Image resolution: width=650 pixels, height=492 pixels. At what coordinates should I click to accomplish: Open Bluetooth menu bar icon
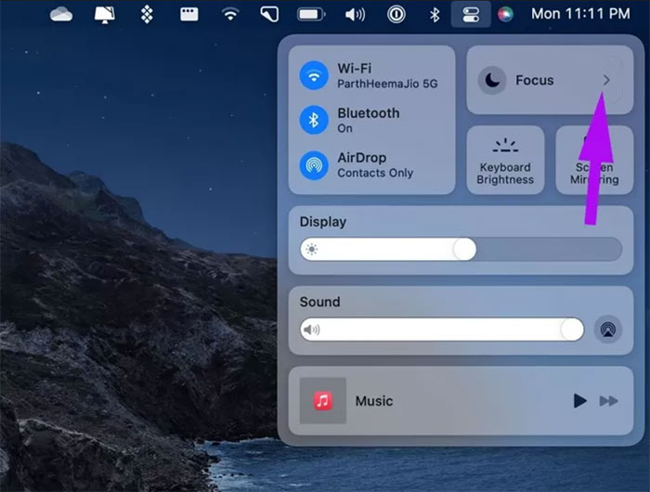point(434,14)
